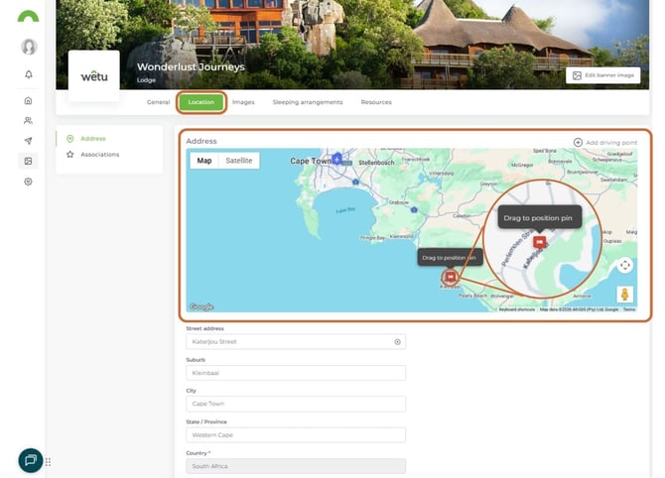Switch map to Satellite view
This screenshot has height=478, width=665.
238,161
